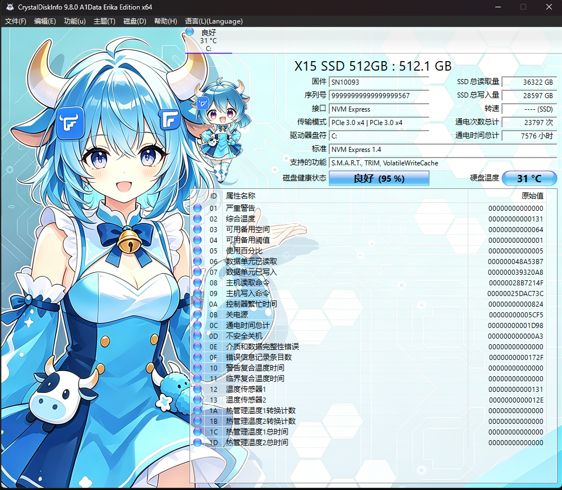Click the 31 °C disk temperature button
Viewport: 562px width, 490px height.
coord(529,178)
